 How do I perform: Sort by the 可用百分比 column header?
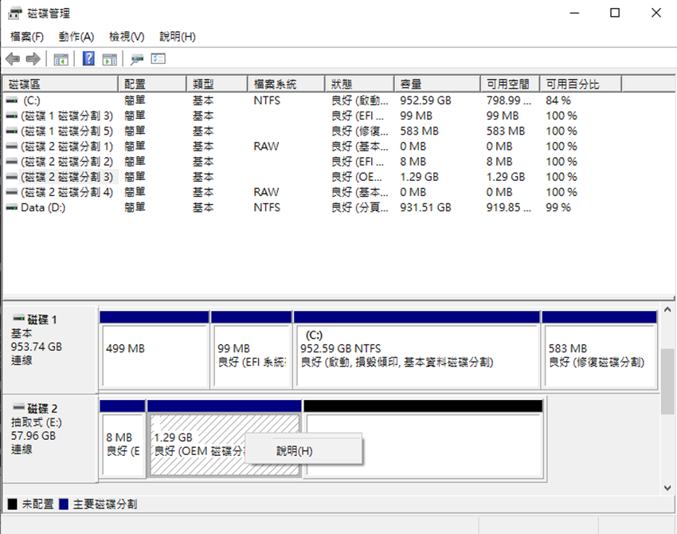click(x=581, y=84)
